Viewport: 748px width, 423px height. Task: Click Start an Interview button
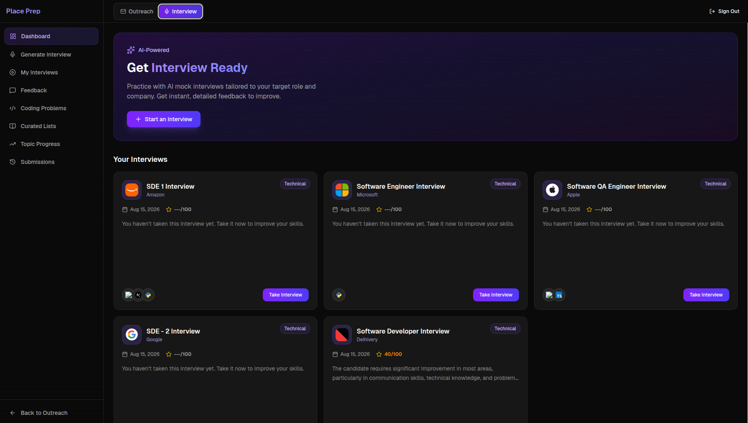164,119
